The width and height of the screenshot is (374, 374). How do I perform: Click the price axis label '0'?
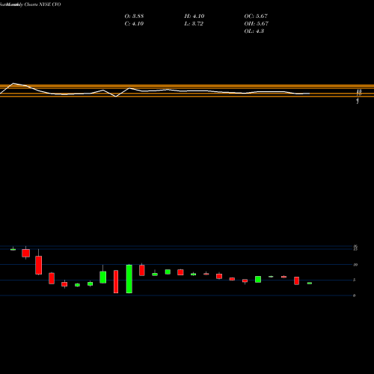(354, 295)
